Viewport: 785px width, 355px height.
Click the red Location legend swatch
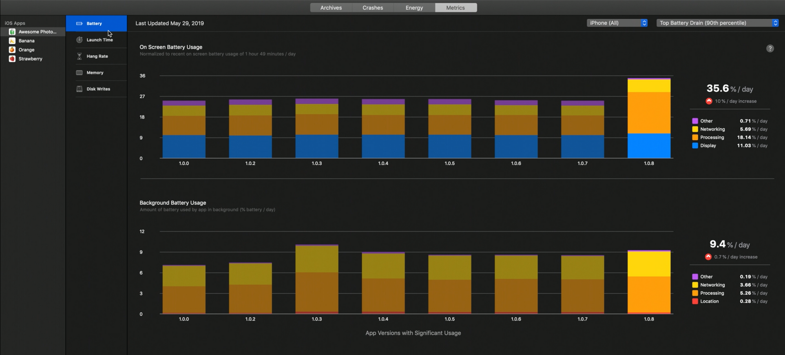click(x=695, y=301)
